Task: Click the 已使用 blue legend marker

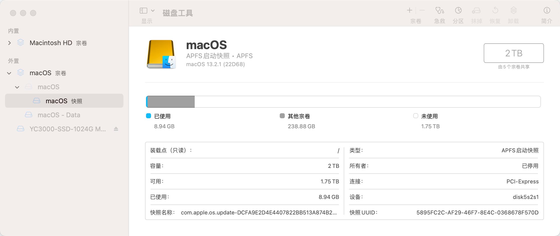Action: point(148,116)
